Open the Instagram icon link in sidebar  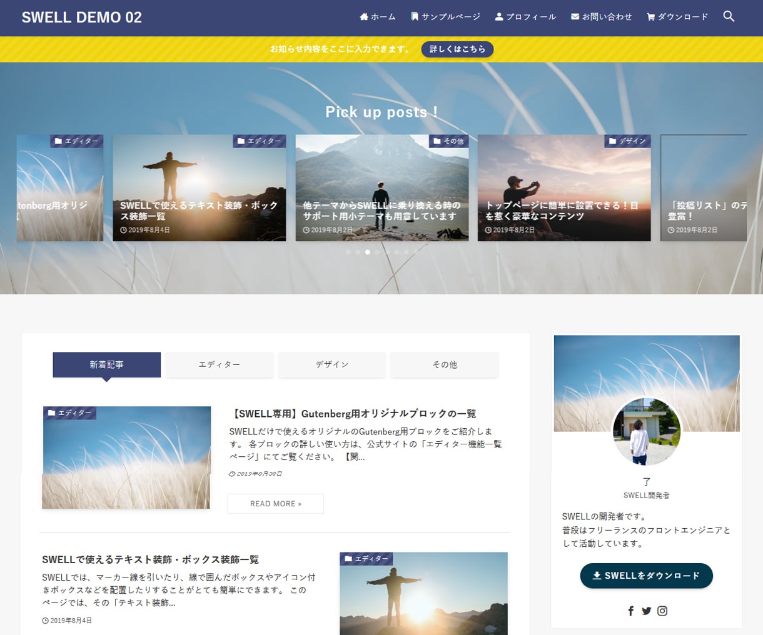tap(662, 611)
